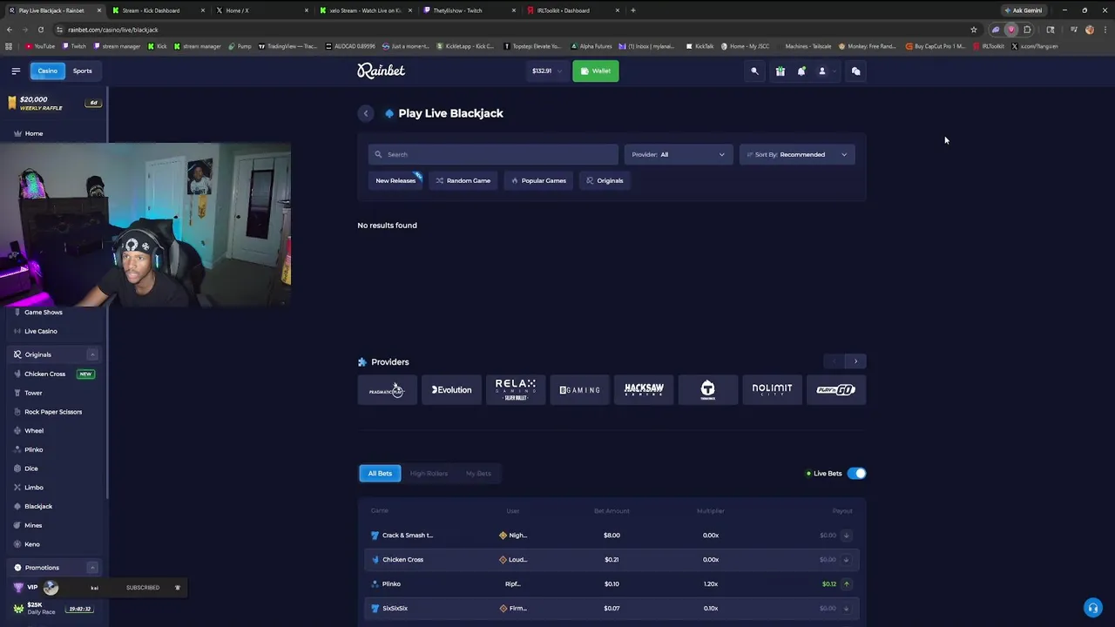Open Tower game in sidebar
1115x627 pixels.
click(x=33, y=393)
